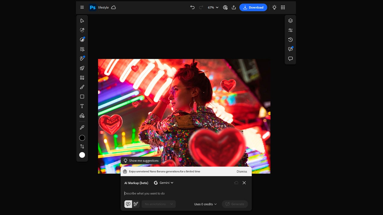Open the History panel icon
383x215 pixels.
290,40
